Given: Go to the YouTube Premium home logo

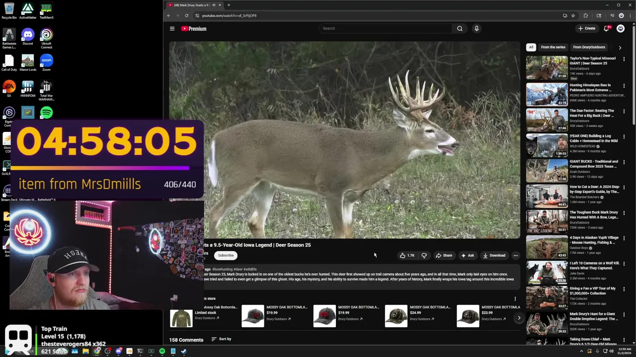Looking at the screenshot, I should click(x=194, y=29).
